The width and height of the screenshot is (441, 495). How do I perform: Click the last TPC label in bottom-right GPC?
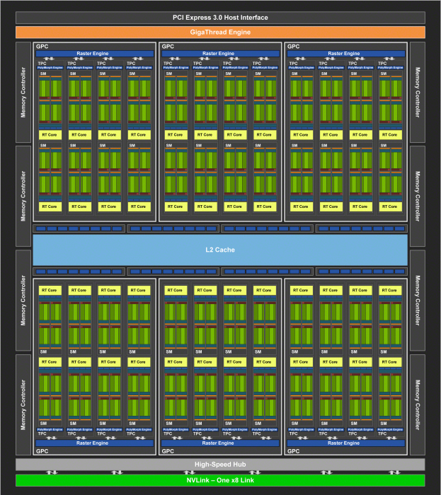pyautogui.click(x=382, y=433)
